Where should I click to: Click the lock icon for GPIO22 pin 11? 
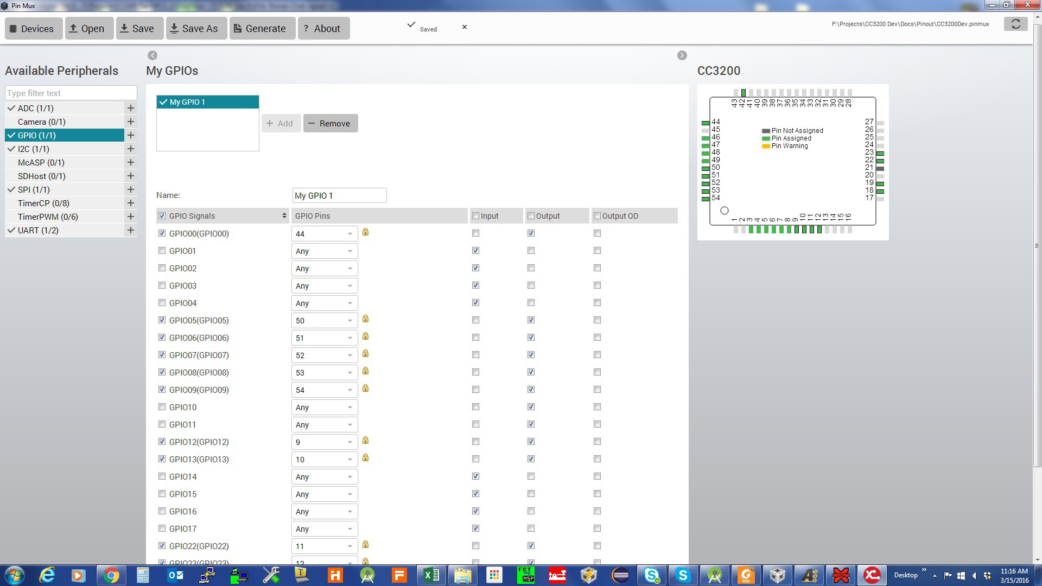point(366,545)
